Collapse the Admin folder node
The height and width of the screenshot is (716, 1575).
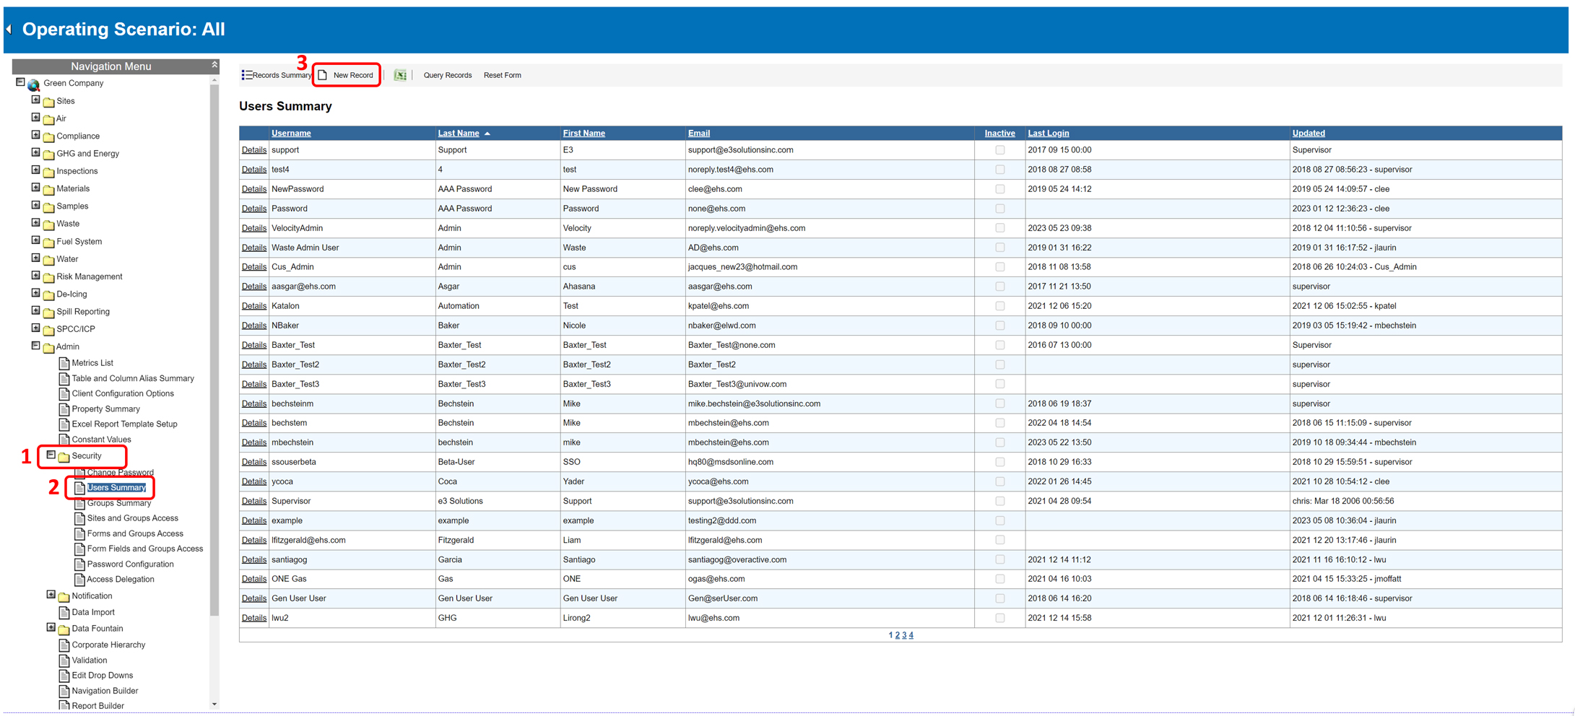pyautogui.click(x=35, y=345)
